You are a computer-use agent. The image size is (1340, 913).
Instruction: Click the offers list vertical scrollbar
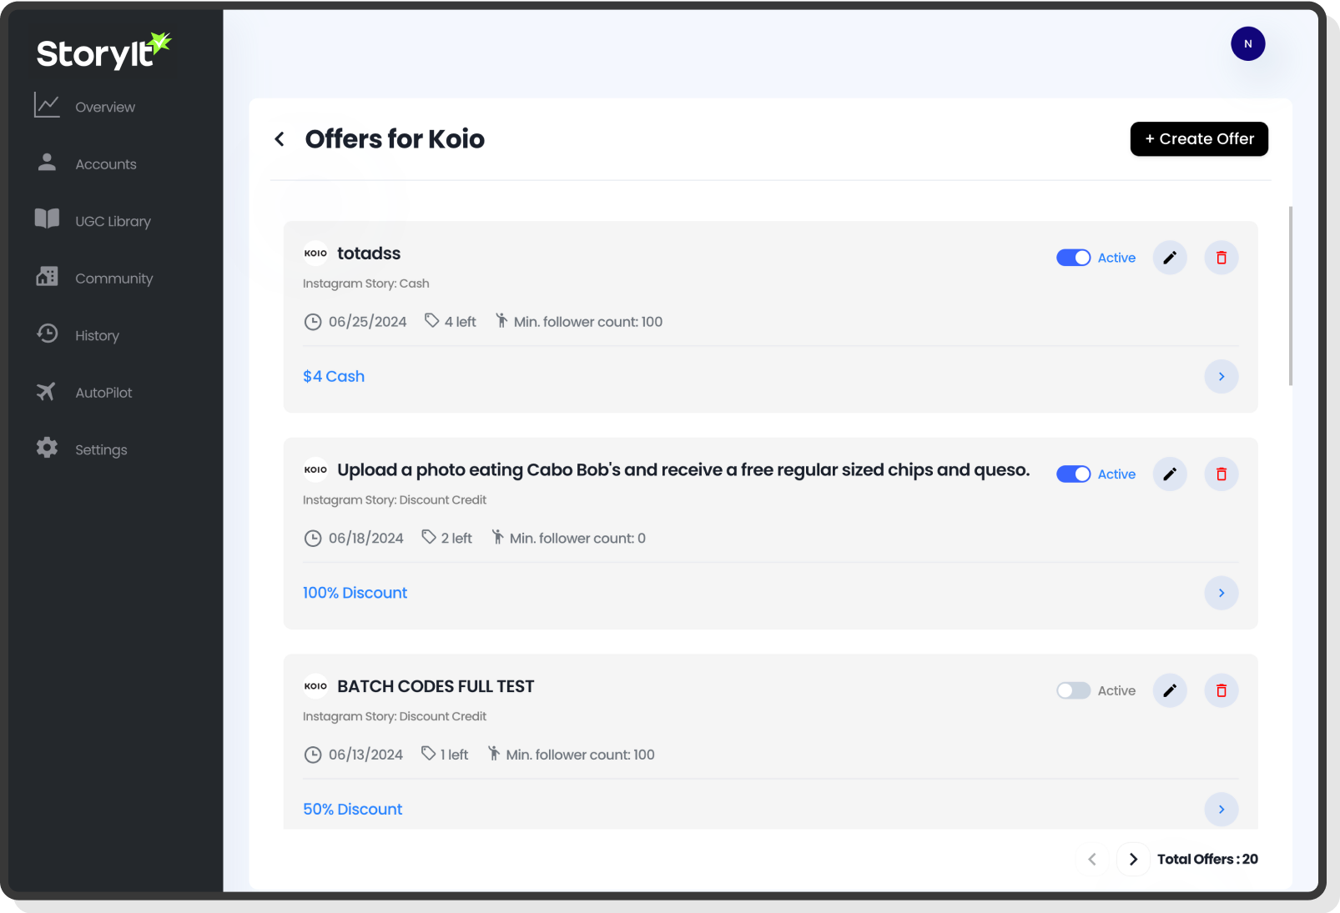click(1290, 296)
